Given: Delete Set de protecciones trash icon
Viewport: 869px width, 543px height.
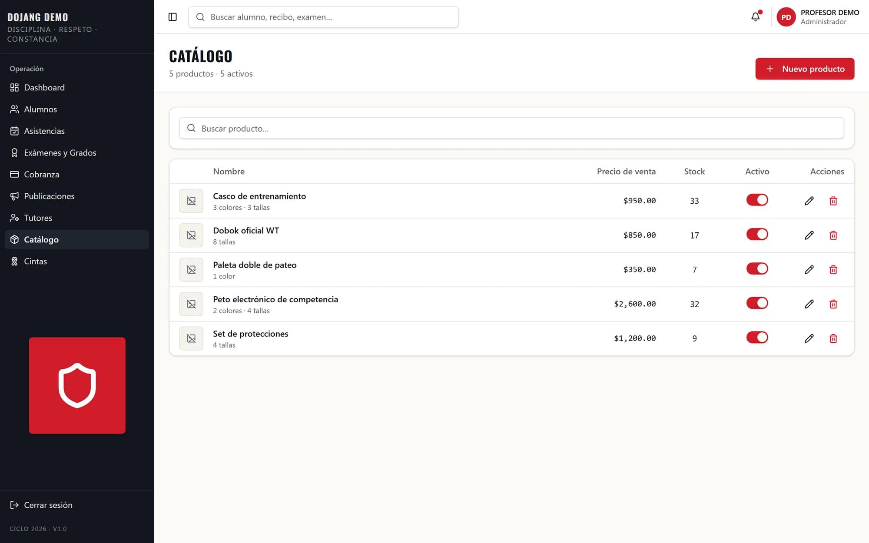Looking at the screenshot, I should pyautogui.click(x=833, y=338).
